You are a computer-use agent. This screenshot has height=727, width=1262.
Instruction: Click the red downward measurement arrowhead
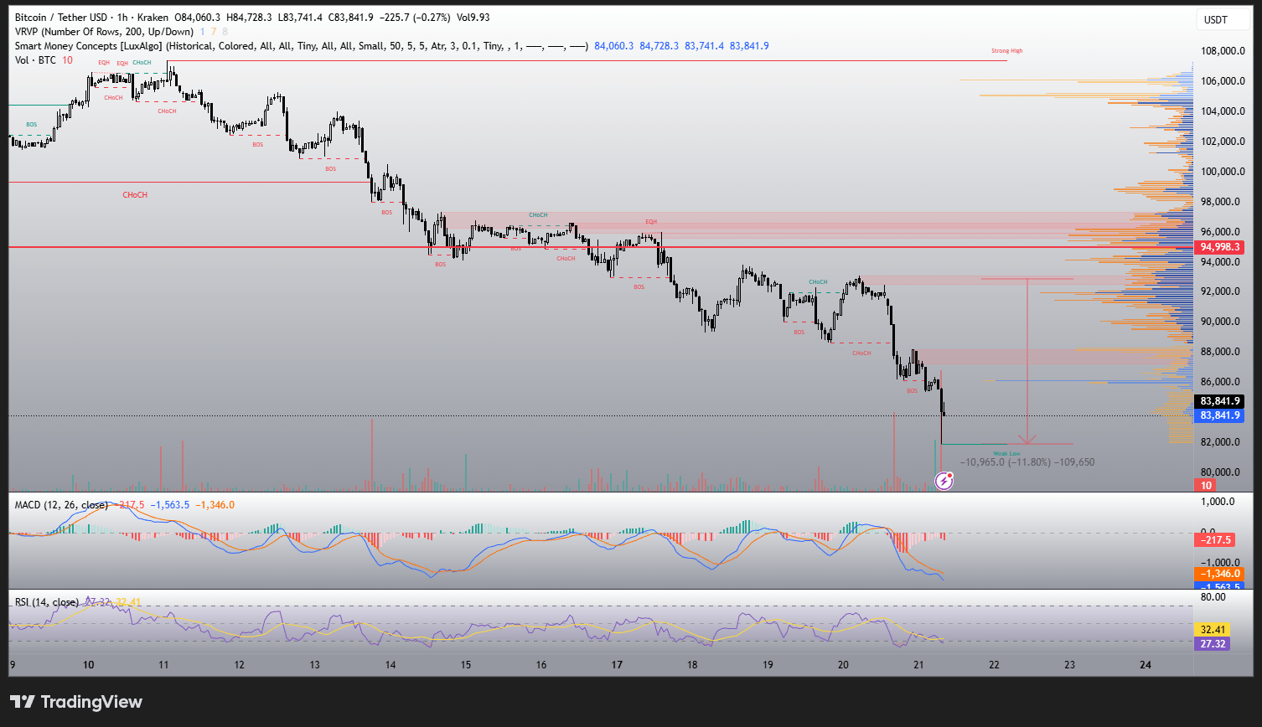click(x=1027, y=438)
